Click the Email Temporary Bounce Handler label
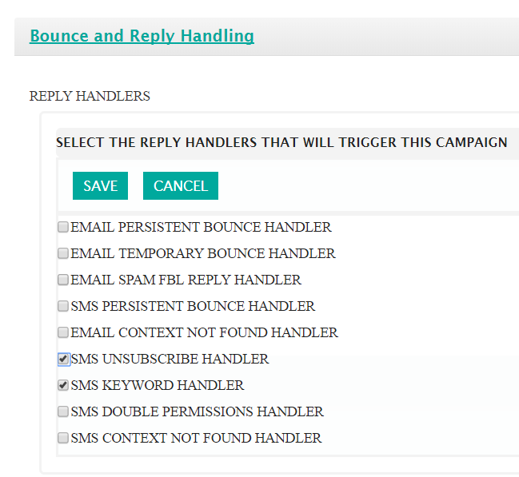The height and width of the screenshot is (477, 519). pos(203,254)
